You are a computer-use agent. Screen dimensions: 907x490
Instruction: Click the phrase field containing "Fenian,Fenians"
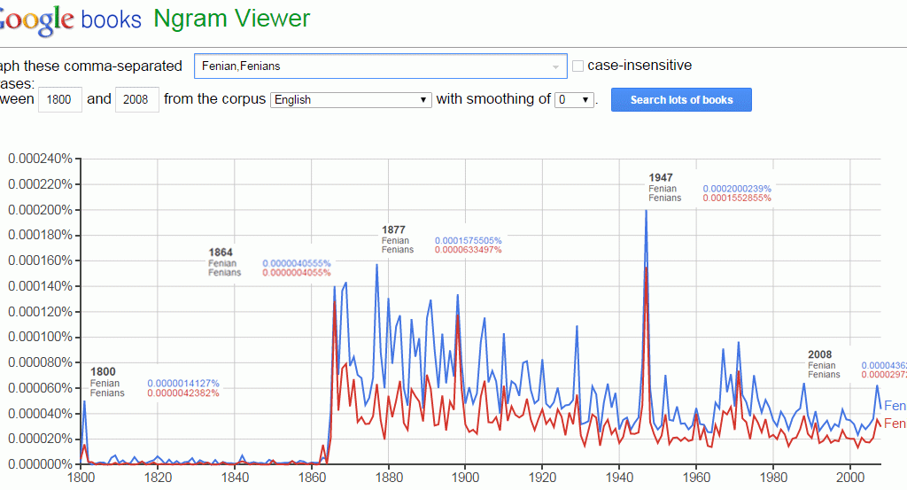tap(372, 66)
